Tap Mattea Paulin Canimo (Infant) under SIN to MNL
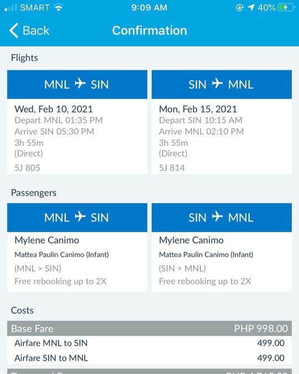Image resolution: width=299 pixels, height=374 pixels. pyautogui.click(x=206, y=255)
